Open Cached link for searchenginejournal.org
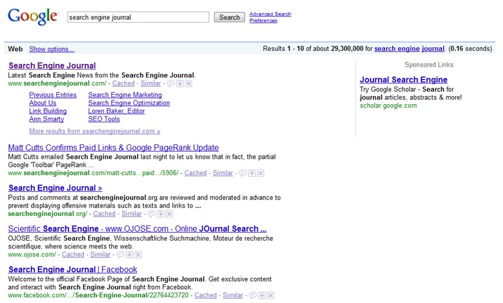 [x=104, y=214]
